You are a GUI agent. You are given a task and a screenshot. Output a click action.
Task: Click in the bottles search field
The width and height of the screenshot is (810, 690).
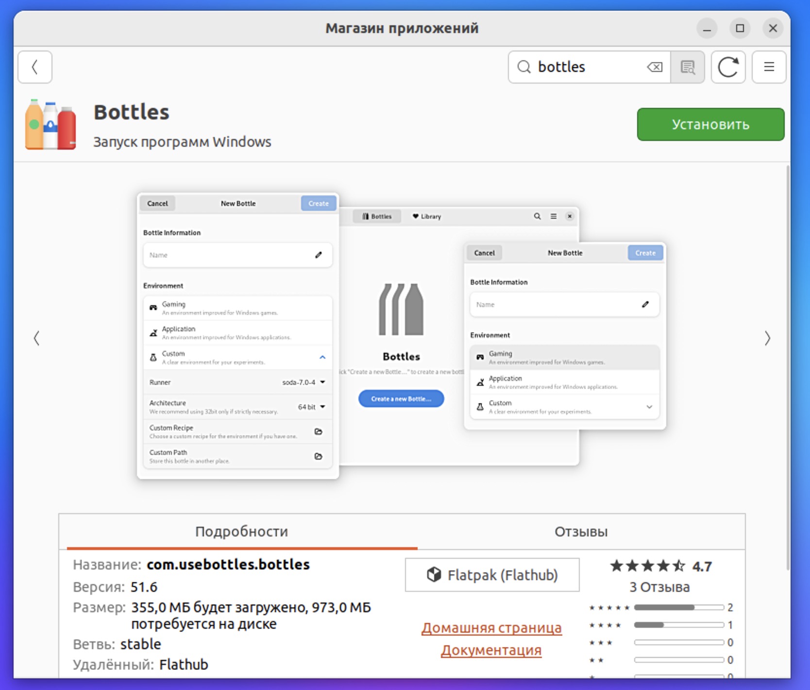pyautogui.click(x=590, y=67)
